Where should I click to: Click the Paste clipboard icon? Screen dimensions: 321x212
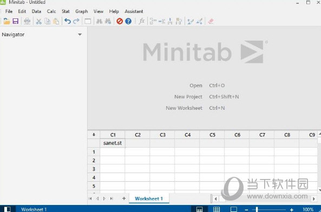[x=56, y=21]
